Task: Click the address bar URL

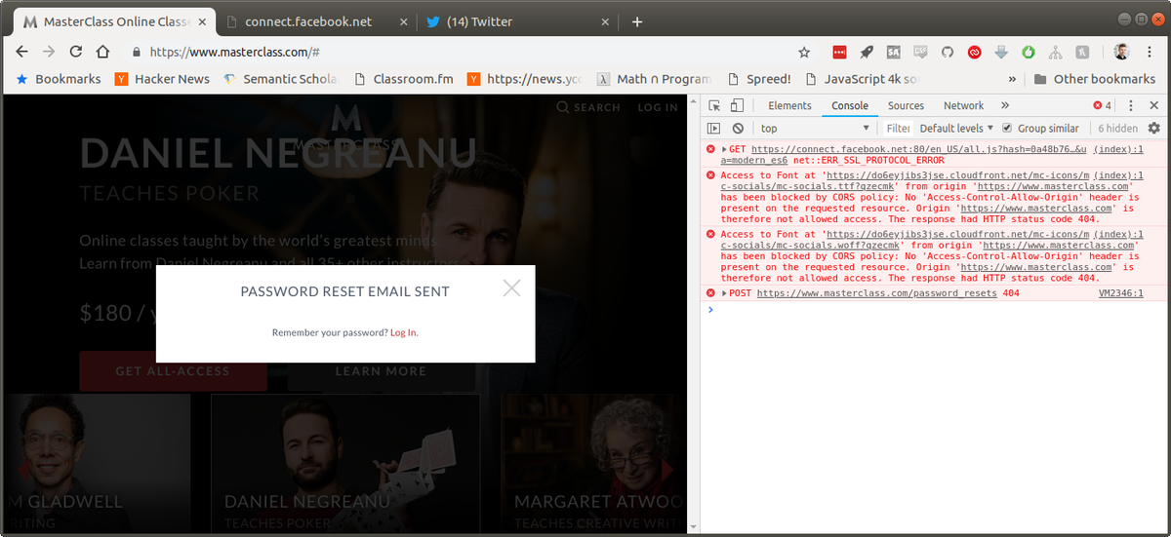Action: point(235,53)
